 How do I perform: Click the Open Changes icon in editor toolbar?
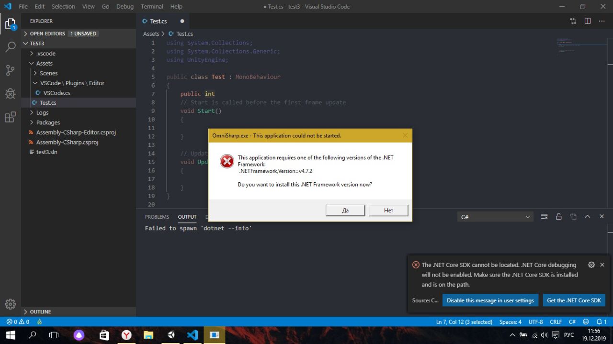point(573,21)
